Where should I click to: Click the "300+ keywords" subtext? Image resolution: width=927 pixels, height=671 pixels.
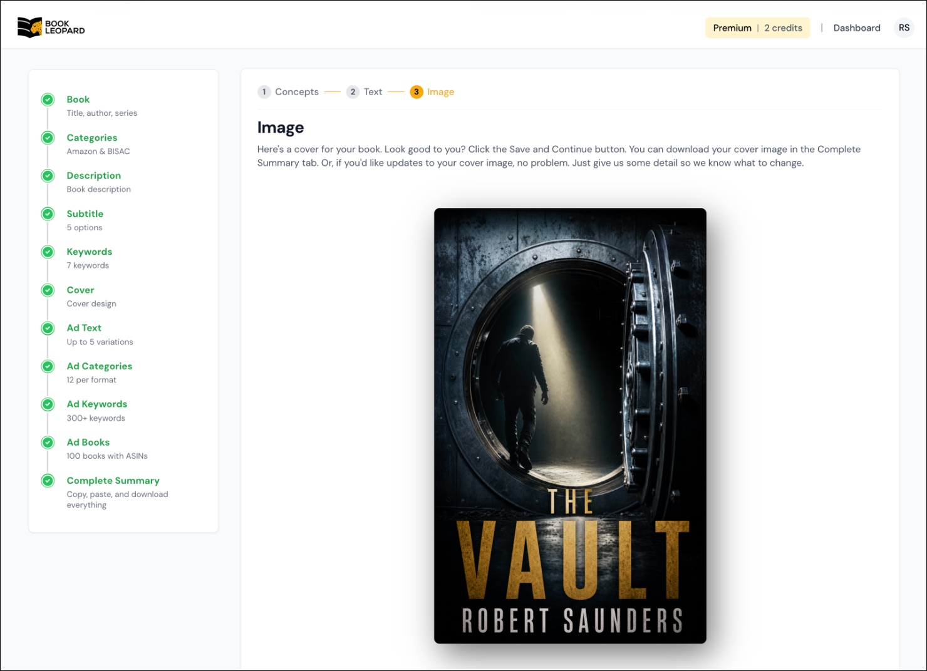pyautogui.click(x=96, y=418)
